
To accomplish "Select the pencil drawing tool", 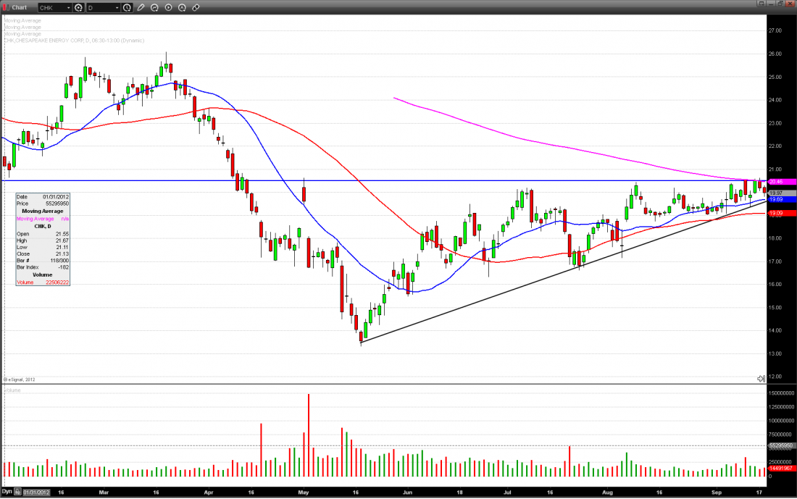I will 141,7.
